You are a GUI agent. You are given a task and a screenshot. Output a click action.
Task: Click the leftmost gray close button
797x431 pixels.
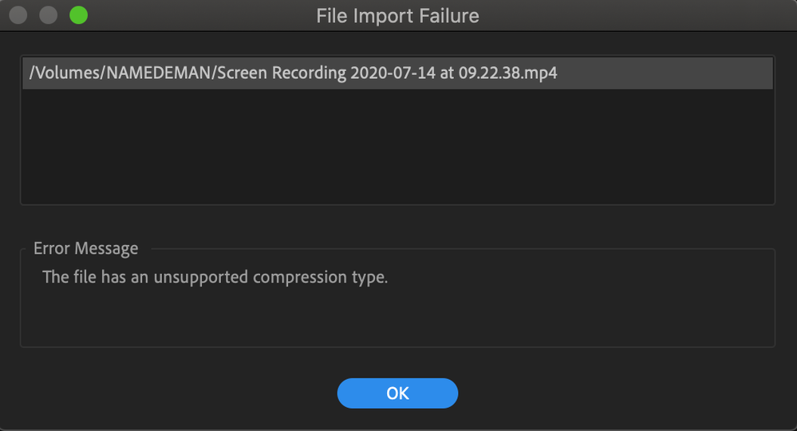coord(18,15)
